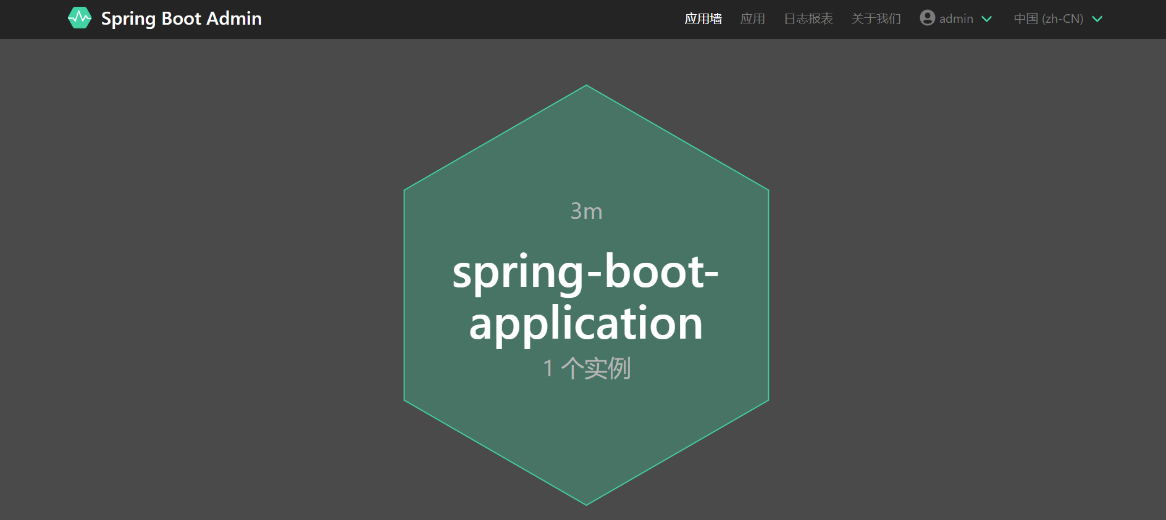Click the Spring Boot Admin heartbeat logo
Viewport: 1166px width, 520px height.
pos(80,19)
